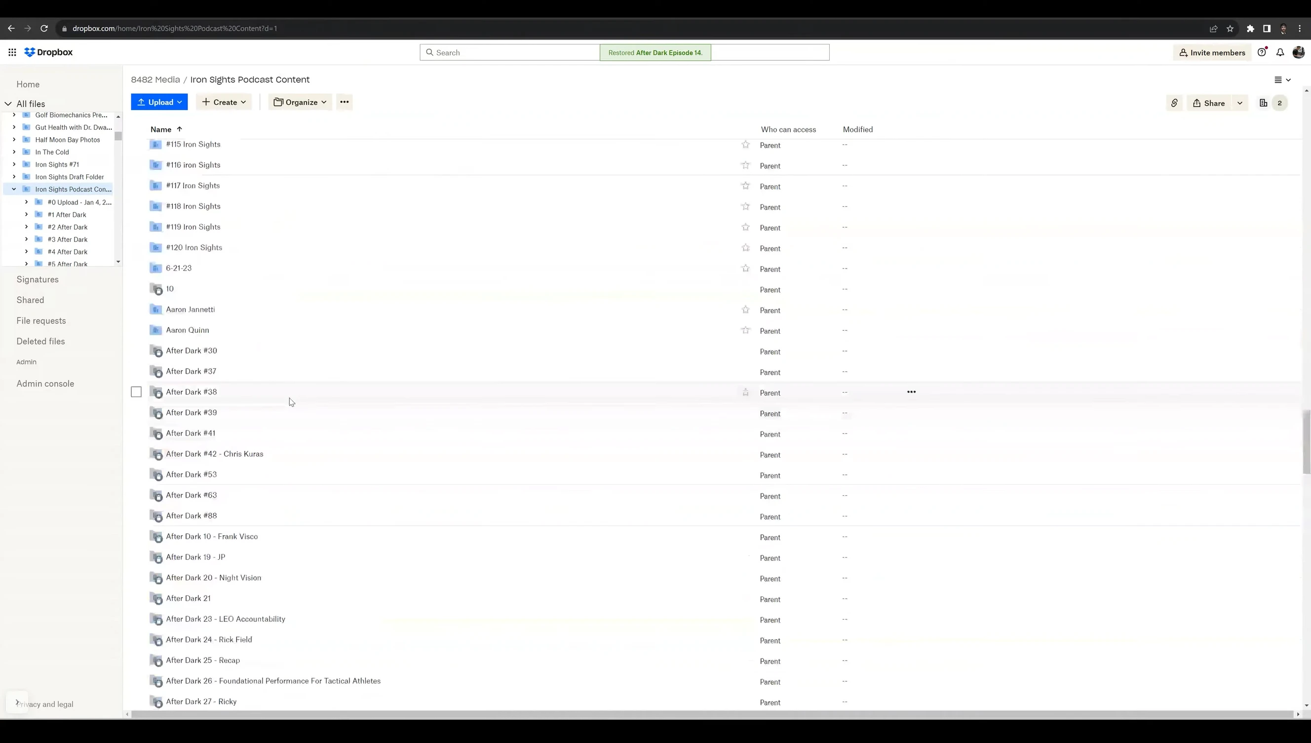Open the more actions ellipsis beside Organize
This screenshot has width=1311, height=743.
point(345,102)
